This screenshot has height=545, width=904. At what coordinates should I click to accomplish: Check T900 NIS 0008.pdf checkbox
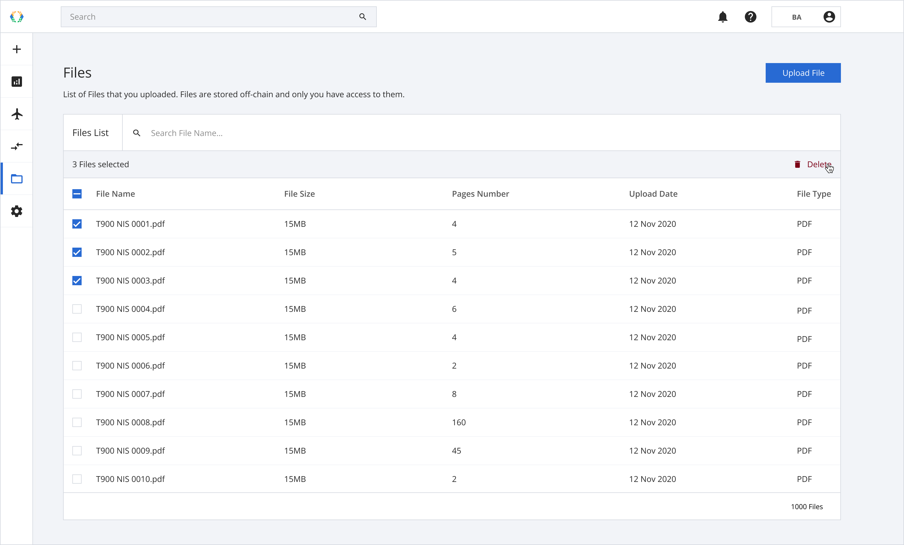tap(77, 423)
